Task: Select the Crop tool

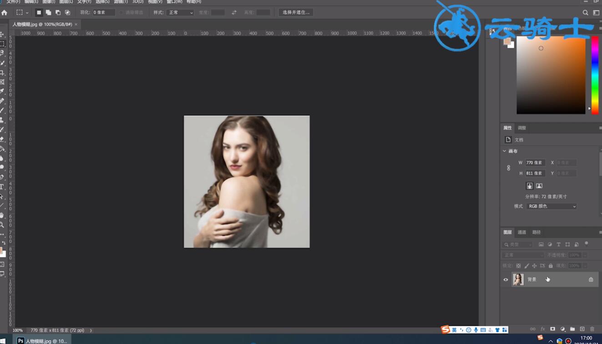Action: point(2,72)
